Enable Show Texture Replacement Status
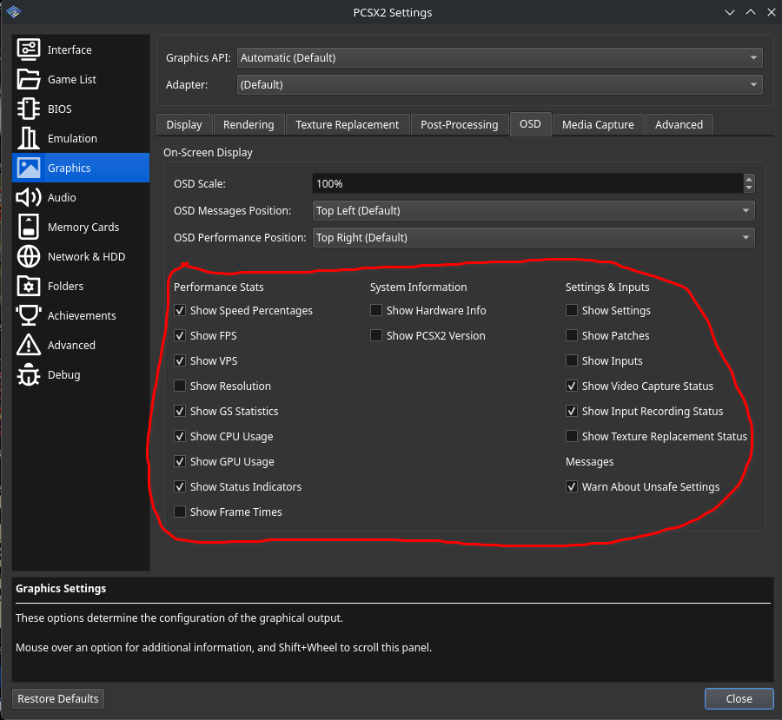 click(572, 436)
